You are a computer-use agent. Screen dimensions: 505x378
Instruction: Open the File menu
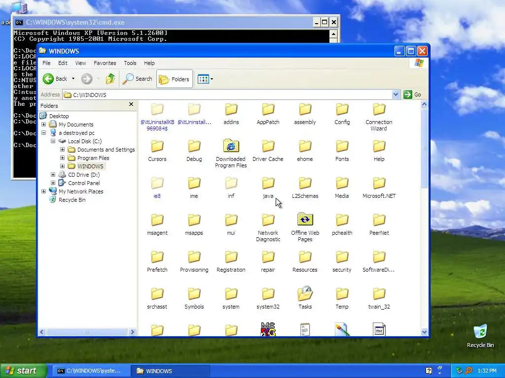tap(46, 63)
